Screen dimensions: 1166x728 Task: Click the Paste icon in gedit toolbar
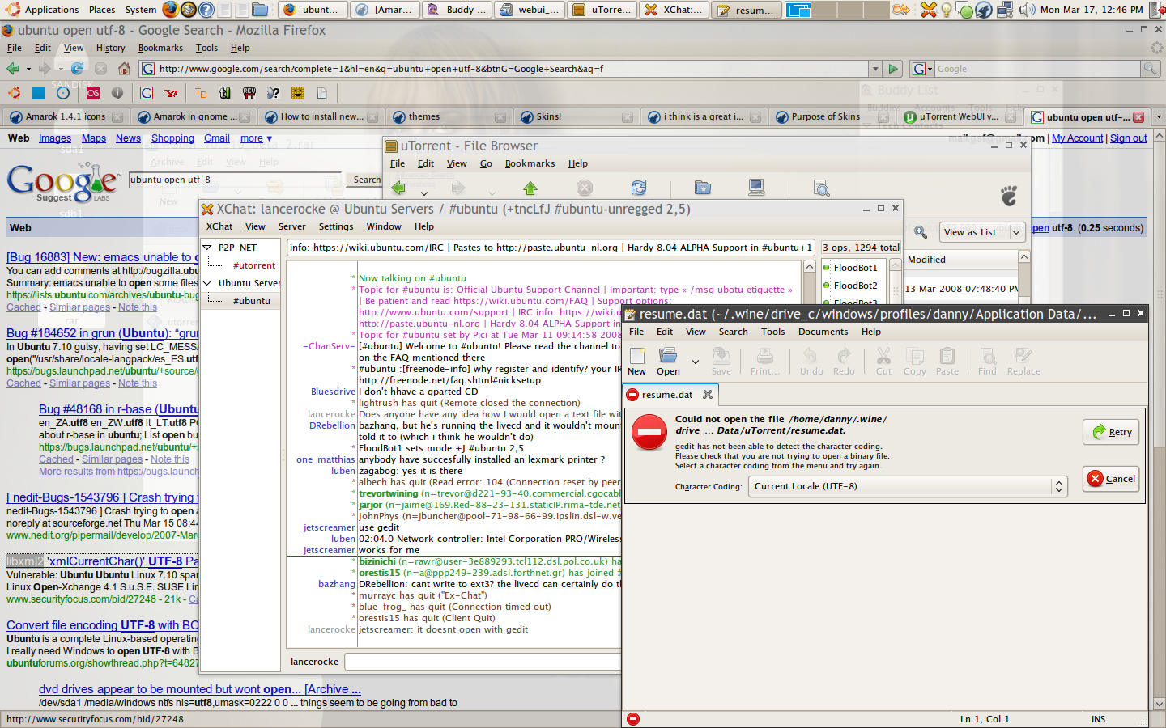click(x=947, y=356)
